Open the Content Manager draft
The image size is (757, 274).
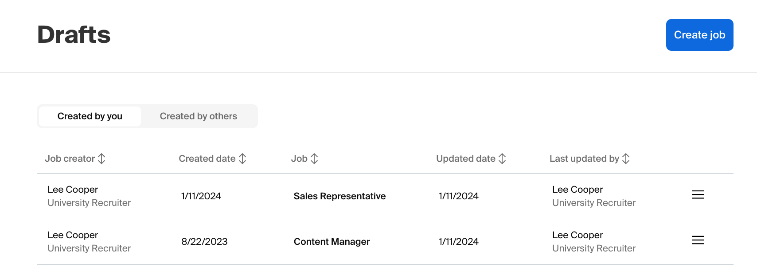tap(332, 241)
